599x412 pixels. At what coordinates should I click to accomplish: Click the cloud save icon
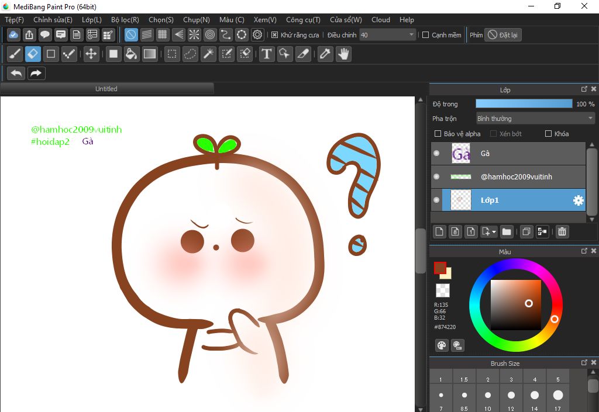tap(13, 35)
